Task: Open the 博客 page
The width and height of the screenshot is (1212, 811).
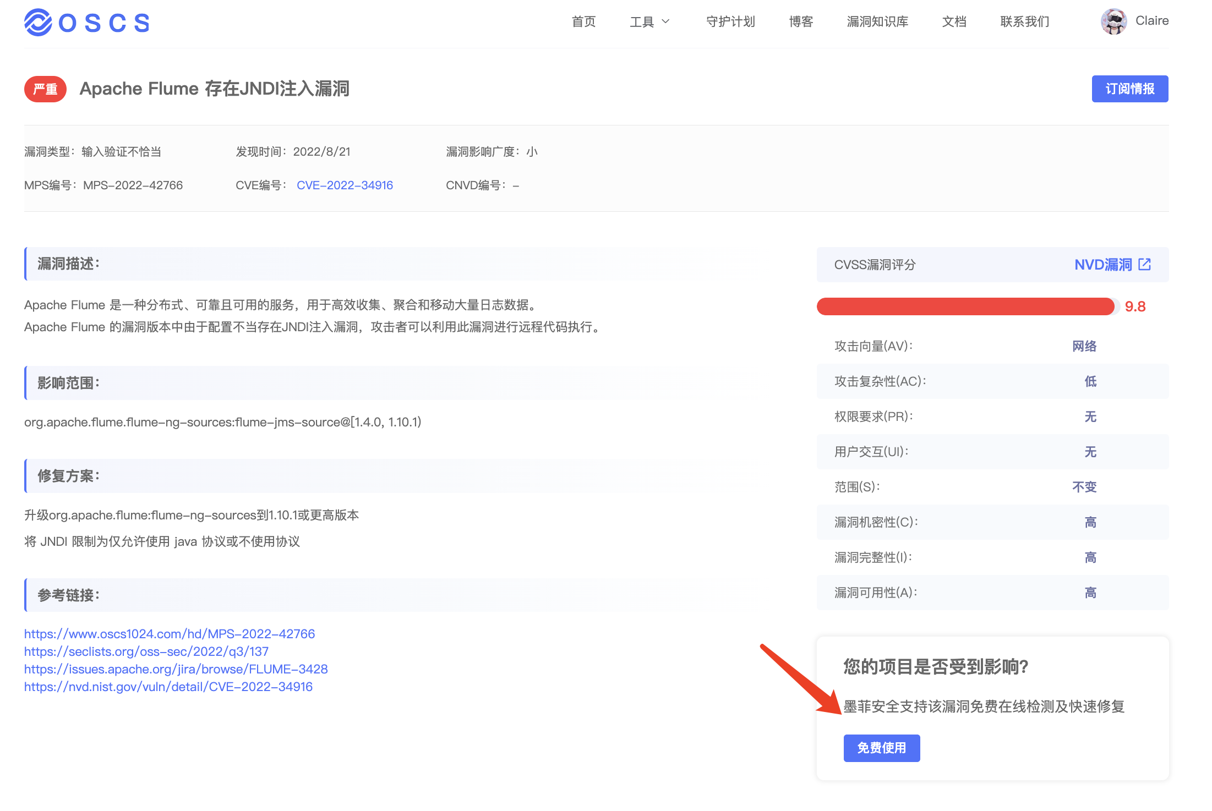Action: tap(801, 21)
